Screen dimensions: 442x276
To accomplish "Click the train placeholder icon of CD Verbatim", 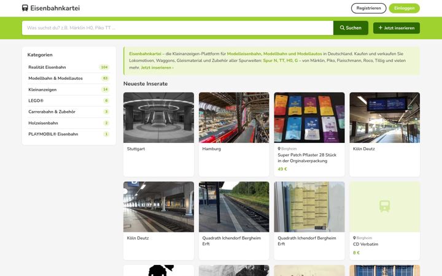I will [x=384, y=207].
